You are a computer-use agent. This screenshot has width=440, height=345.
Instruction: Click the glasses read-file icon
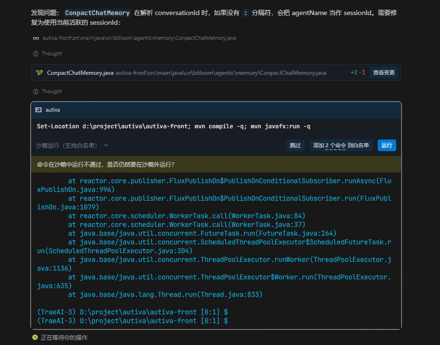[36, 38]
